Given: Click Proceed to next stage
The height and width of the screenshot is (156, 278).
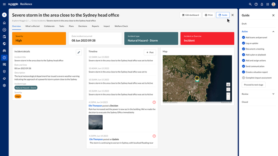Looking at the screenshot, I should (x=254, y=85).
